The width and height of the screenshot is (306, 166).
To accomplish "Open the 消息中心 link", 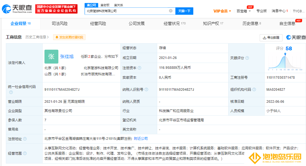I will 279,11.
